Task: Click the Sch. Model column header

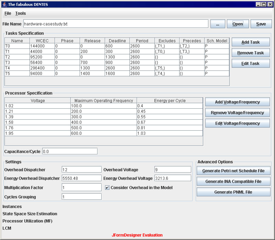Action: [x=217, y=41]
